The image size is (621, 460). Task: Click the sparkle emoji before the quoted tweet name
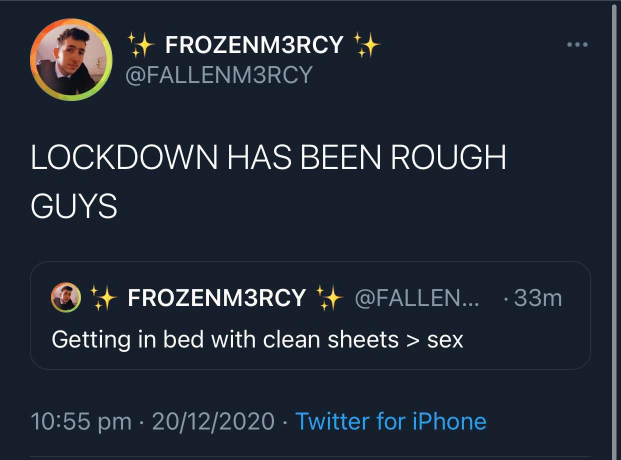(103, 298)
